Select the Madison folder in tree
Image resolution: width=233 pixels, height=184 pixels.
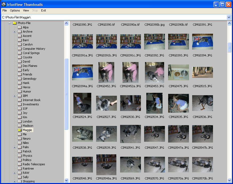pyautogui.click(x=28, y=126)
